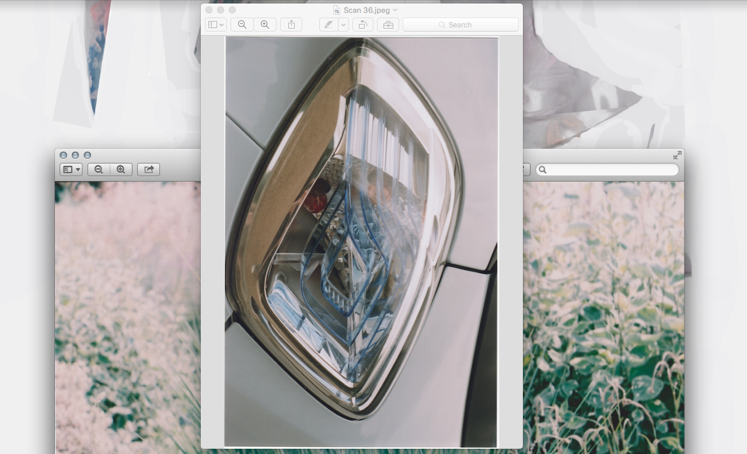Maximize the Scan 36.jpeg window with its zoom button

click(232, 10)
